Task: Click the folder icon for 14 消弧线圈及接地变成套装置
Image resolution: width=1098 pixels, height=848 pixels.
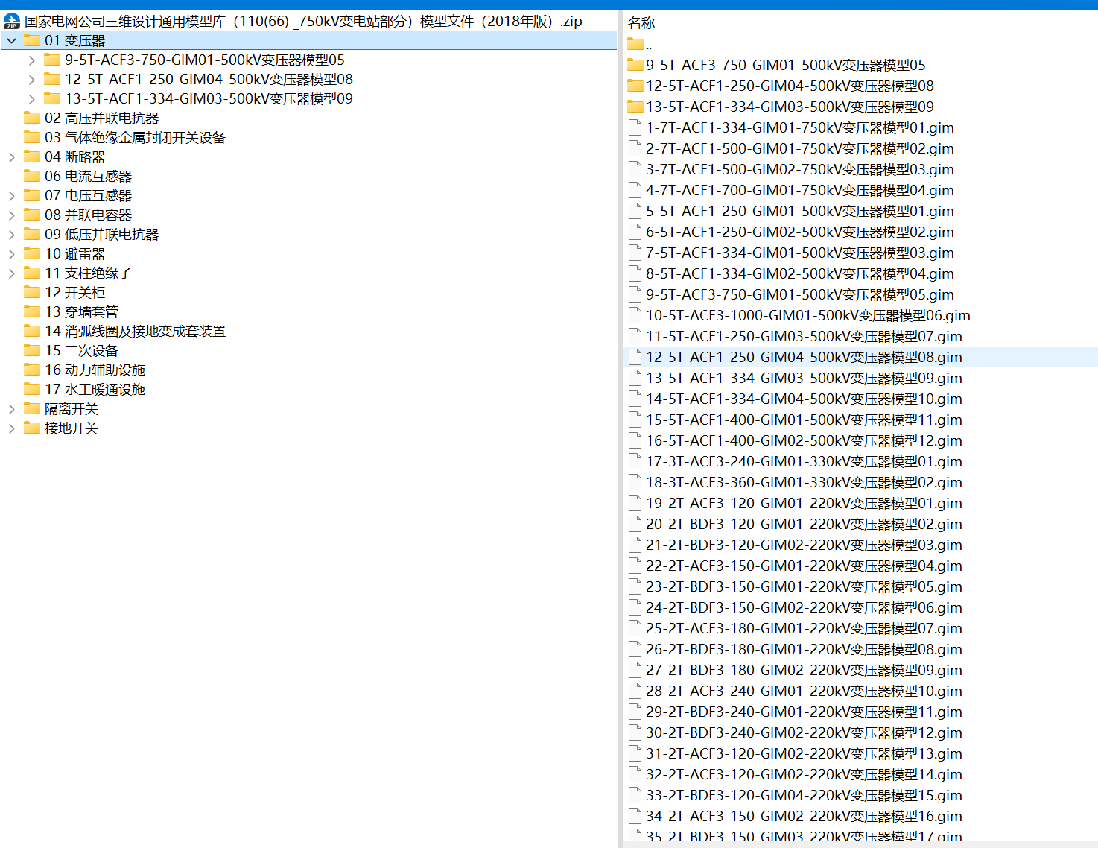Action: 32,331
